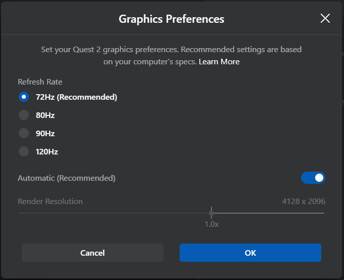This screenshot has height=280, width=344.
Task: Click the 4128 x 2096 resolution value
Action: point(304,202)
